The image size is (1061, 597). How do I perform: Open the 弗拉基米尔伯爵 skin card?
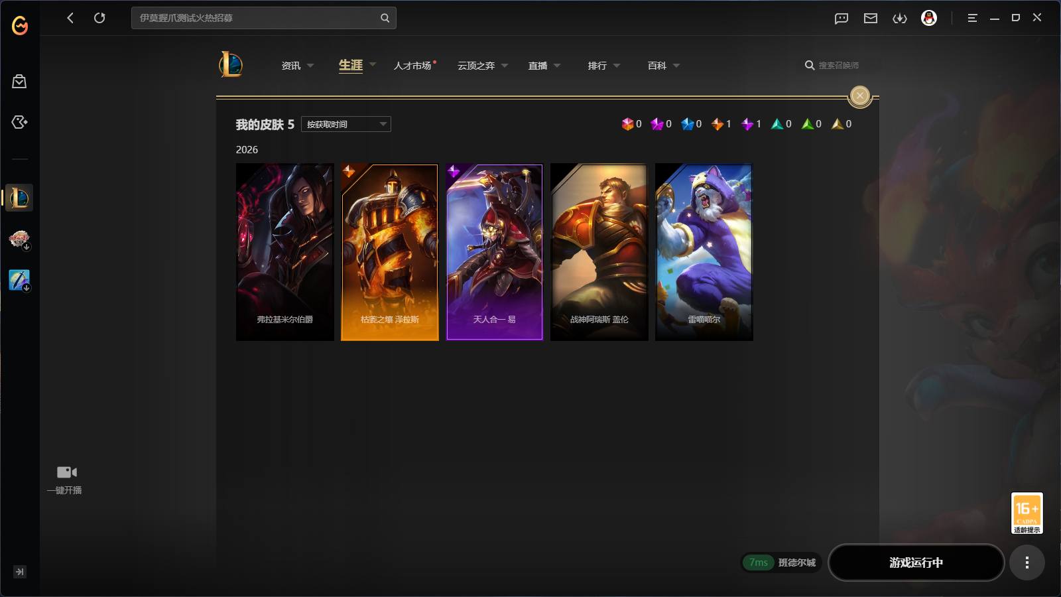pos(285,252)
